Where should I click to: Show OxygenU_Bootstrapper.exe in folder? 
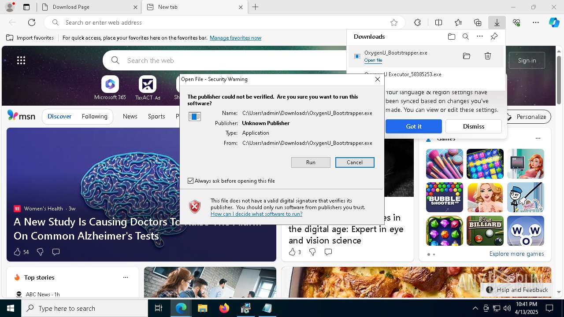pyautogui.click(x=467, y=56)
